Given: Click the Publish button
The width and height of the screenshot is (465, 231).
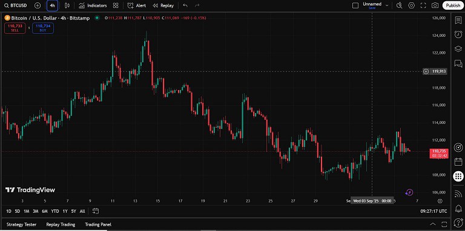Looking at the screenshot, I should [453, 5].
